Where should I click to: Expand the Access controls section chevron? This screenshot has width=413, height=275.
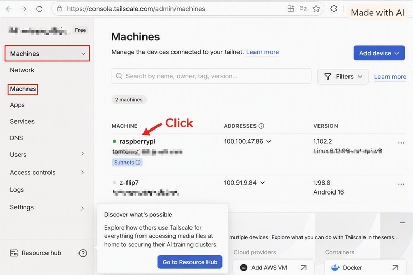click(x=83, y=172)
